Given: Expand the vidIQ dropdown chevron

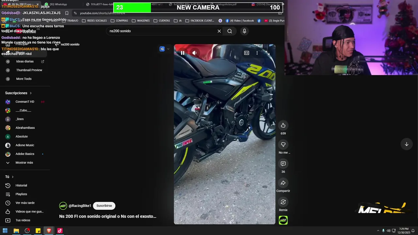Looking at the screenshot, I should pyautogui.click(x=168, y=49).
